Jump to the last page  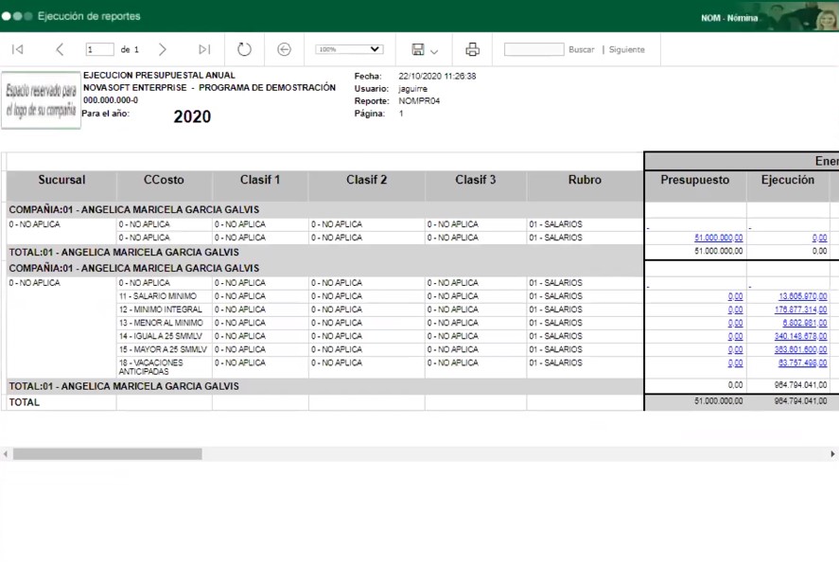coord(204,49)
